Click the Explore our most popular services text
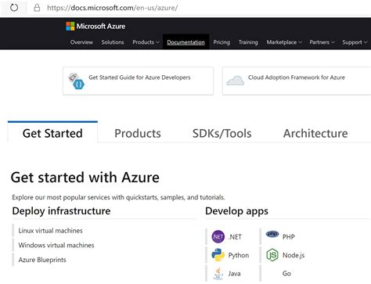Screen dimensions: 371x284 pos(118,197)
